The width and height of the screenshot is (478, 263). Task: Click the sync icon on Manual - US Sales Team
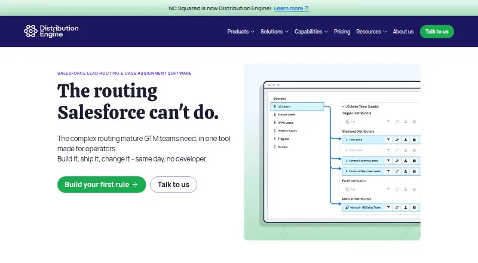[x=397, y=207]
